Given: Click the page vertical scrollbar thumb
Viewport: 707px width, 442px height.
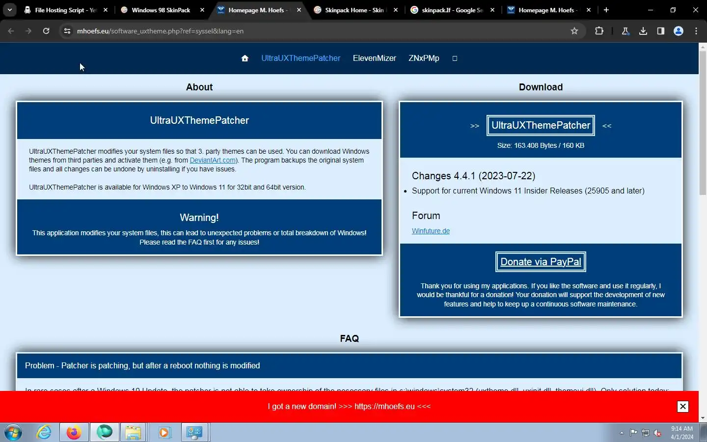Looking at the screenshot, I should pyautogui.click(x=703, y=123).
